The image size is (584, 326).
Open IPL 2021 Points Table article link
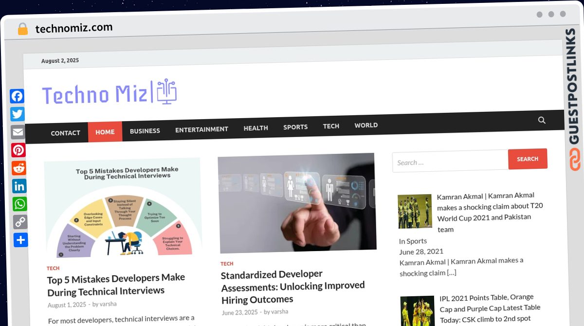pos(490,308)
